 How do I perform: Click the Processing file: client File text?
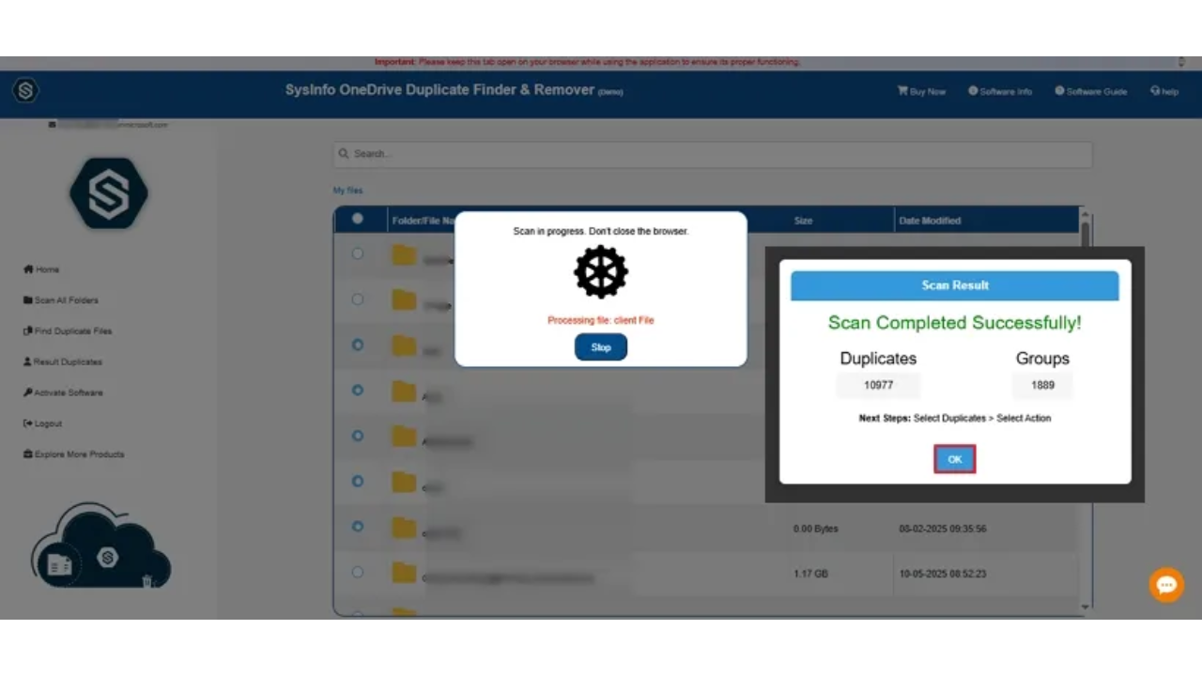(601, 320)
